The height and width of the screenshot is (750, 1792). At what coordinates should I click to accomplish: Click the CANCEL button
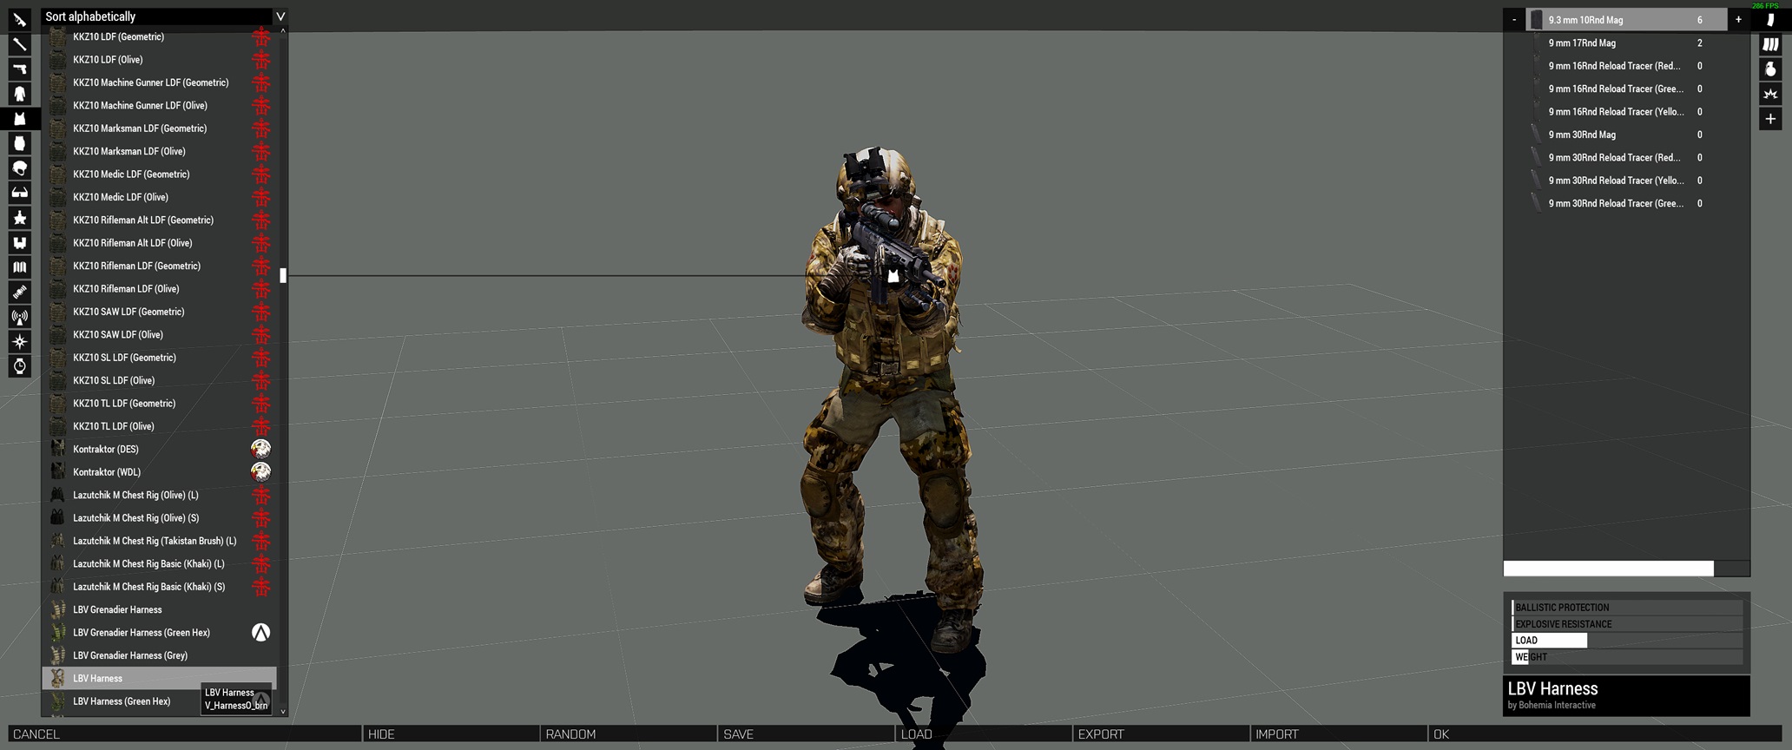point(184,734)
